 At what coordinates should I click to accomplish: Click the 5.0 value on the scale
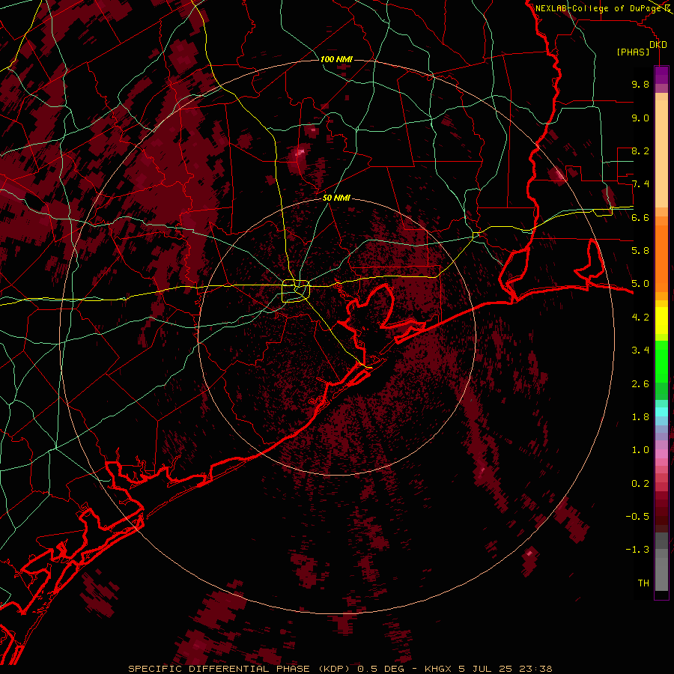pyautogui.click(x=640, y=284)
